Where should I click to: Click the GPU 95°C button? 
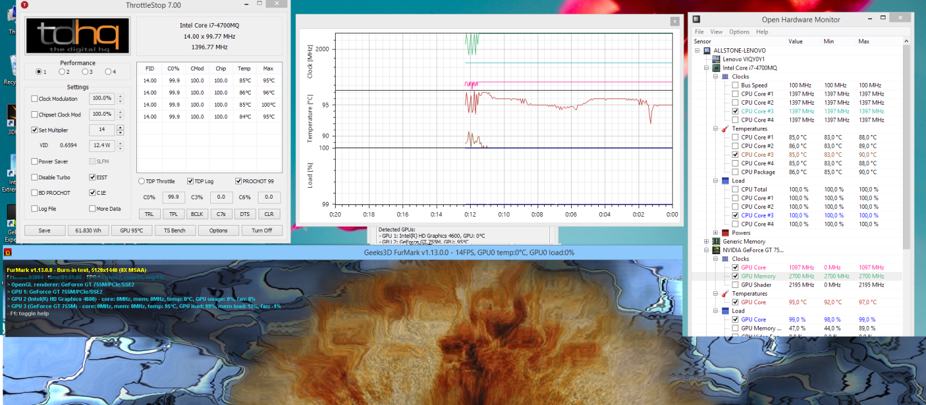(132, 230)
